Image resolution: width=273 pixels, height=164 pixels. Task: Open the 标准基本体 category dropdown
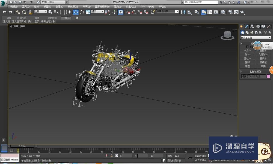(x=255, y=37)
